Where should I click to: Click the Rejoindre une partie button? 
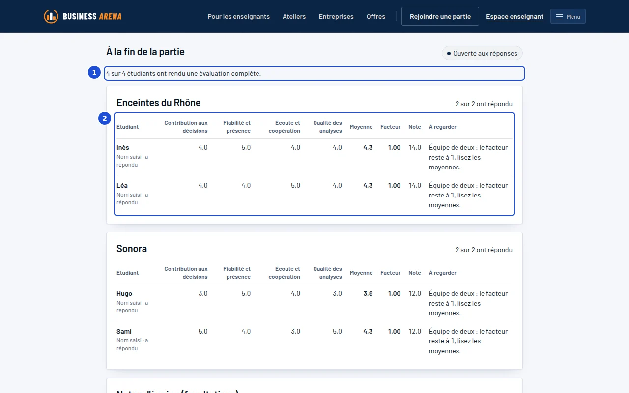click(440, 16)
